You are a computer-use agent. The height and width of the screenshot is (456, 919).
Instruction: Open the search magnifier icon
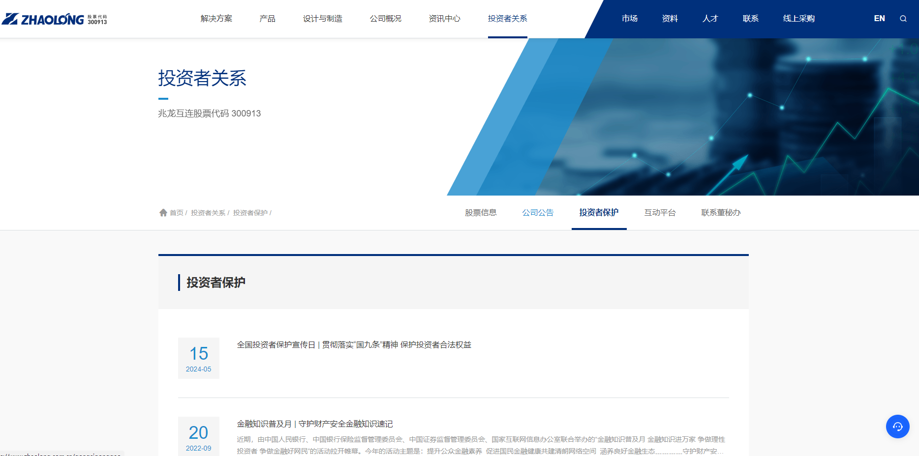click(903, 19)
